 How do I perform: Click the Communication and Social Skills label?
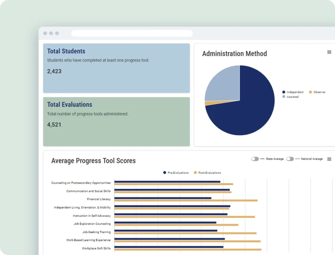click(x=88, y=191)
